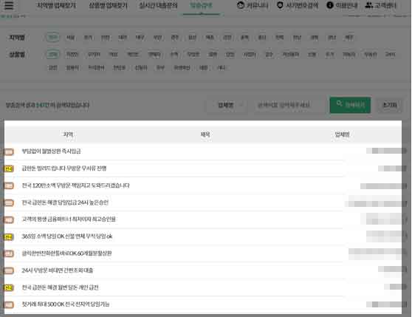The height and width of the screenshot is (317, 412).
Task: Open the hamburger menu icon
Action: tap(9, 5)
